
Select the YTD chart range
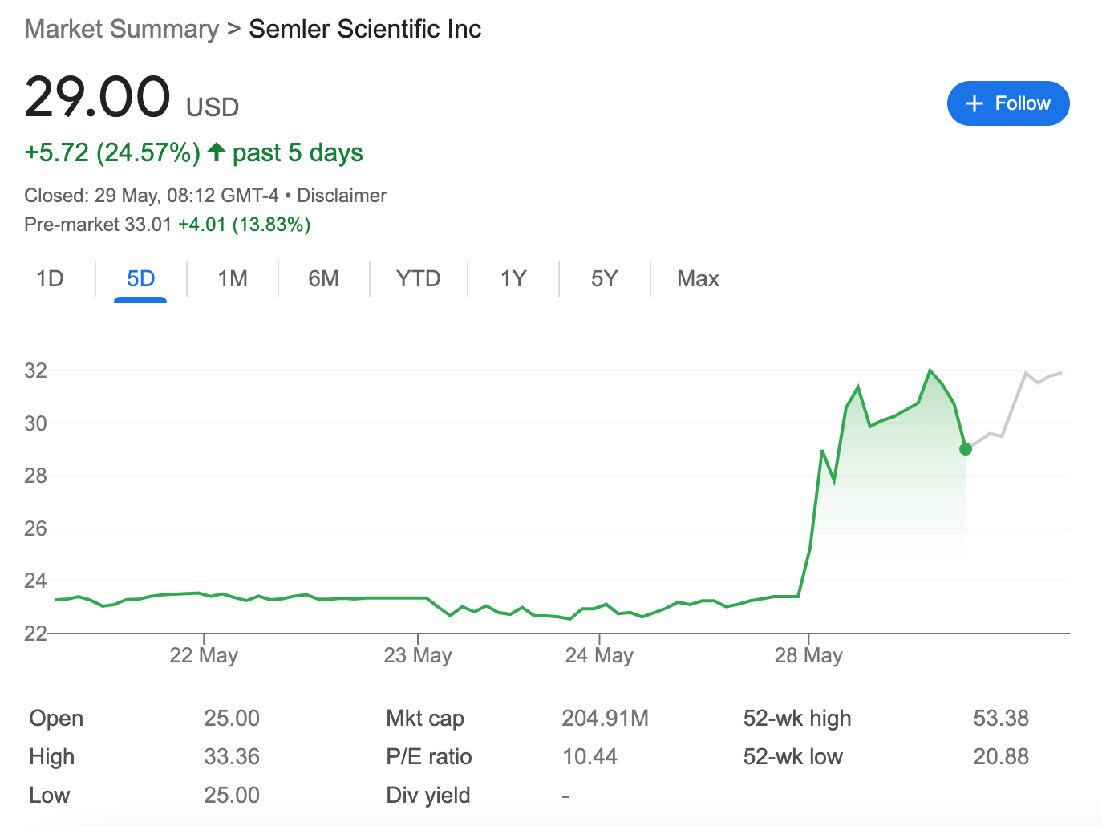point(419,278)
